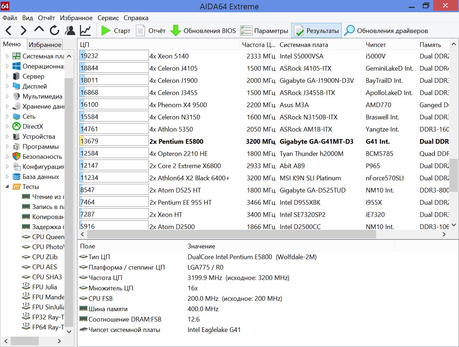Click the Back navigation arrow
Image resolution: width=459 pixels, height=347 pixels.
9,31
